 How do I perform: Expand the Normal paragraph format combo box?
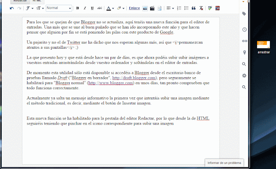pos(59,8)
